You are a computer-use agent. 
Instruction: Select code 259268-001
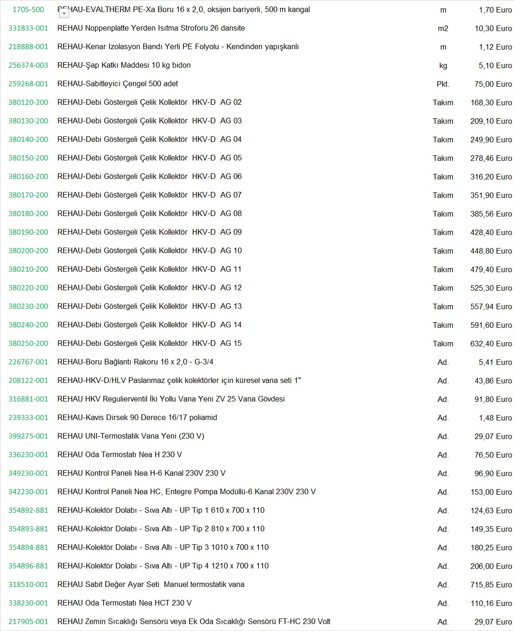pyautogui.click(x=28, y=84)
